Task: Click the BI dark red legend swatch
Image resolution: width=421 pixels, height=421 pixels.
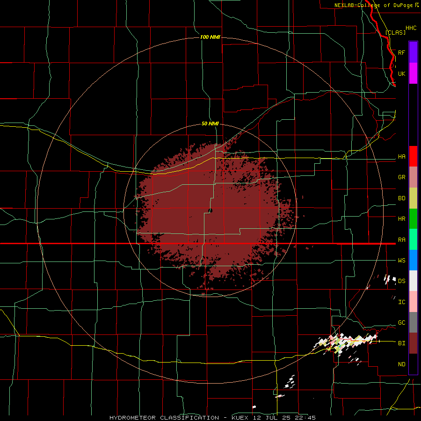Action: pyautogui.click(x=413, y=343)
